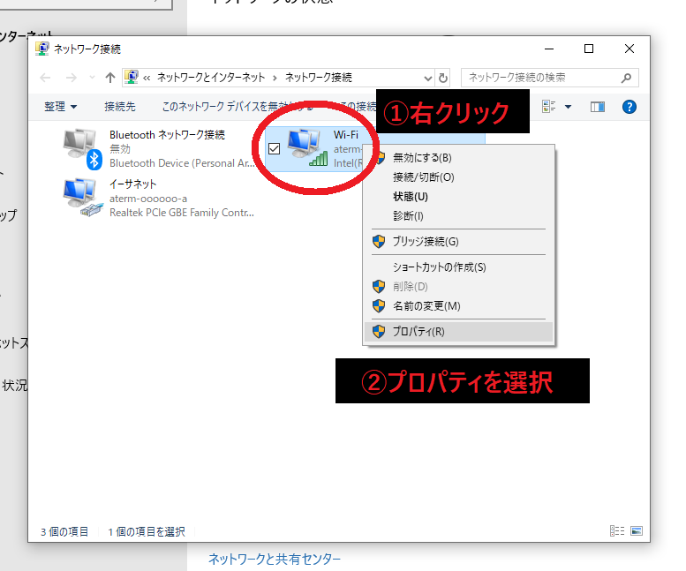Open ネットワークと共有センター link
The image size is (686, 571).
click(x=275, y=559)
